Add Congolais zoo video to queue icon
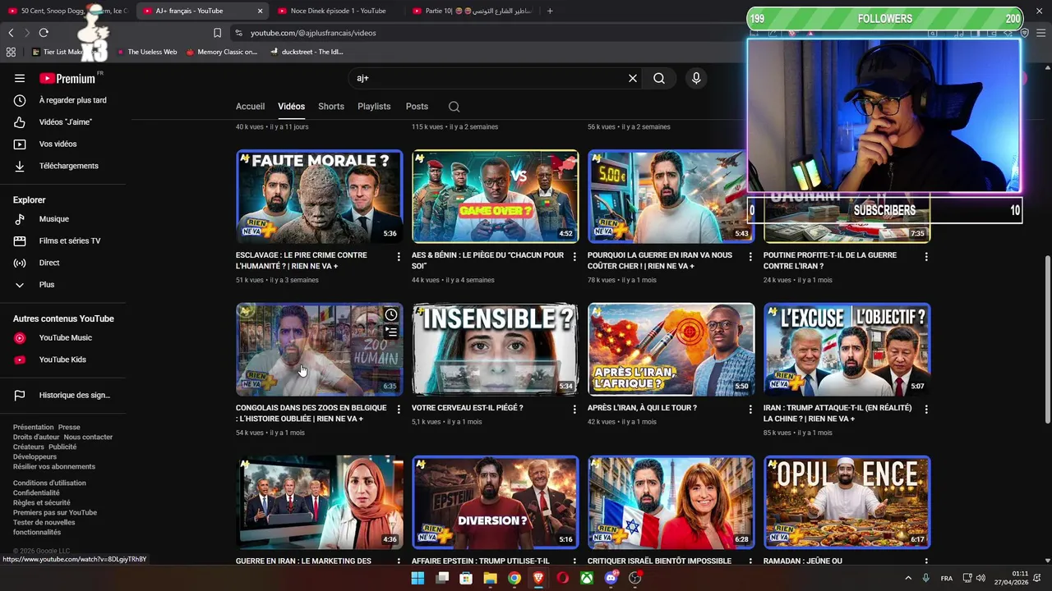Viewport: 1052px width, 591px height. [x=391, y=332]
